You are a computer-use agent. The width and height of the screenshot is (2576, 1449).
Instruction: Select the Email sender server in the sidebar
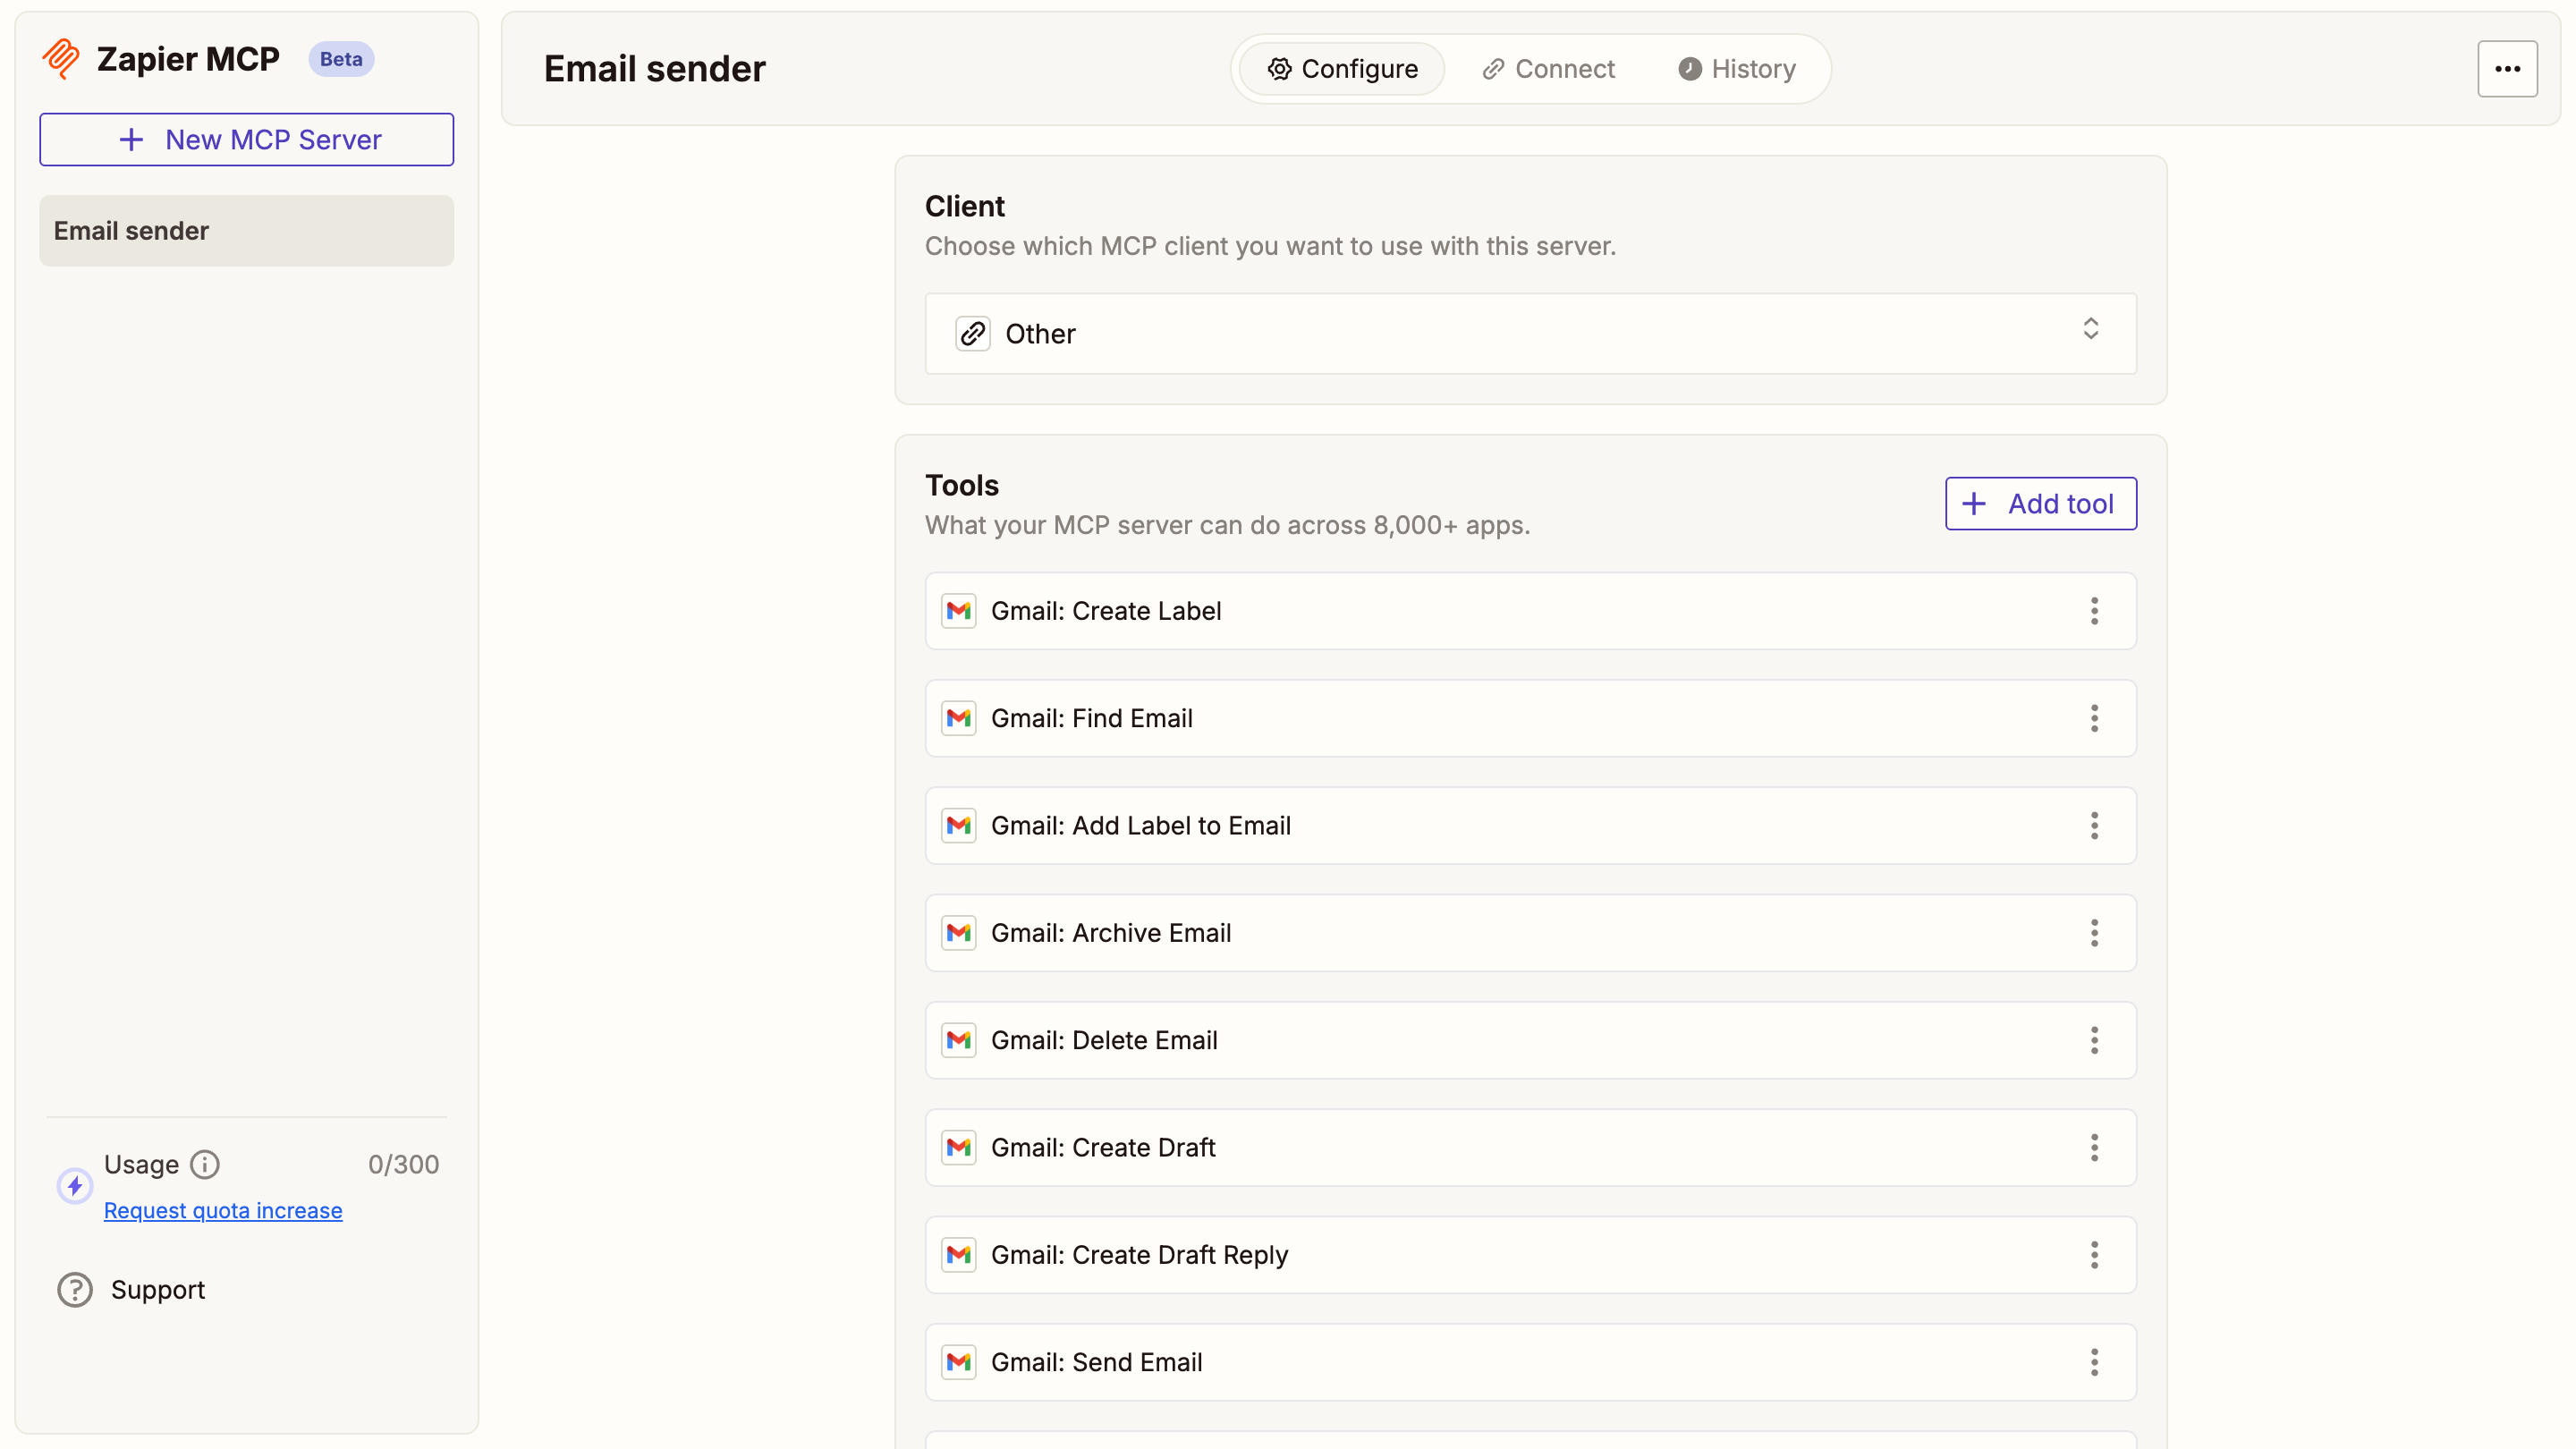(x=246, y=230)
